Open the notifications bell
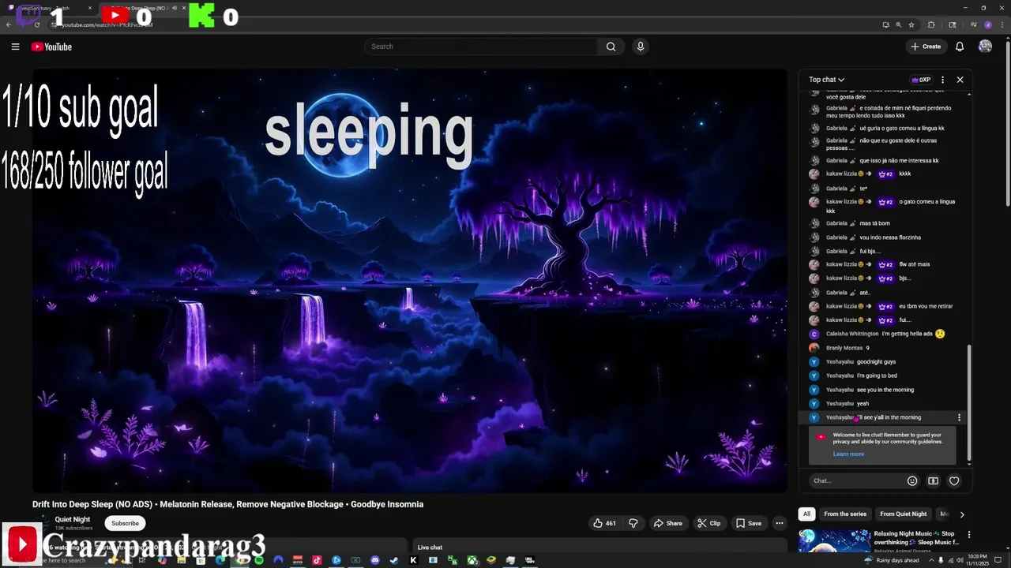This screenshot has height=568, width=1011. pyautogui.click(x=960, y=47)
